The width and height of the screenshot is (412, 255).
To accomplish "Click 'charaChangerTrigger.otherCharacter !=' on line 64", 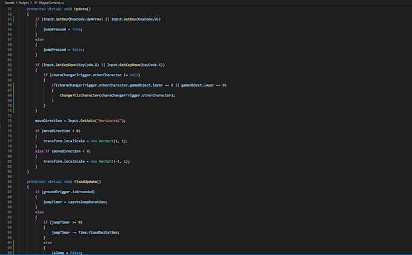I will 90,75.
